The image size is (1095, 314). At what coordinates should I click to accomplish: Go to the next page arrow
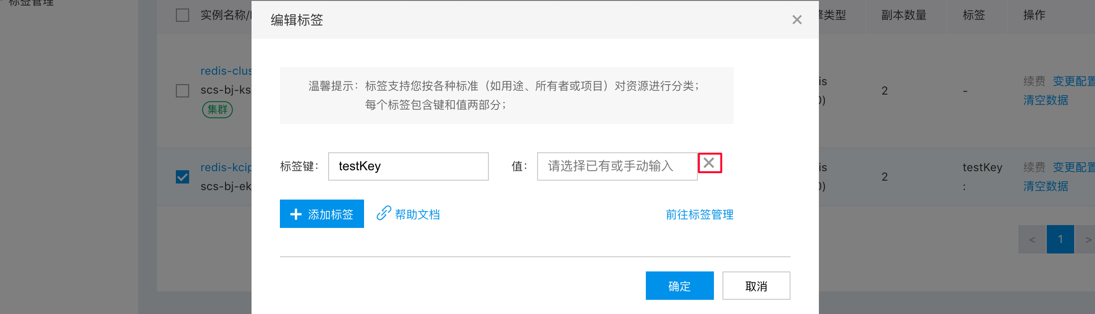pos(1086,239)
